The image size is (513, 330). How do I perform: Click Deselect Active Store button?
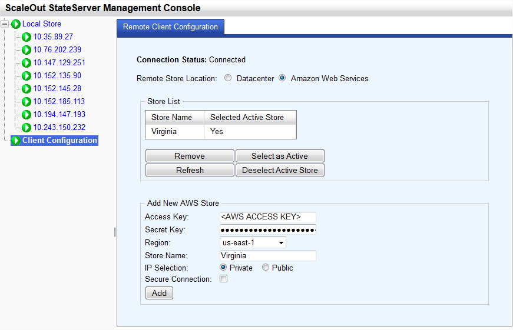pos(280,170)
